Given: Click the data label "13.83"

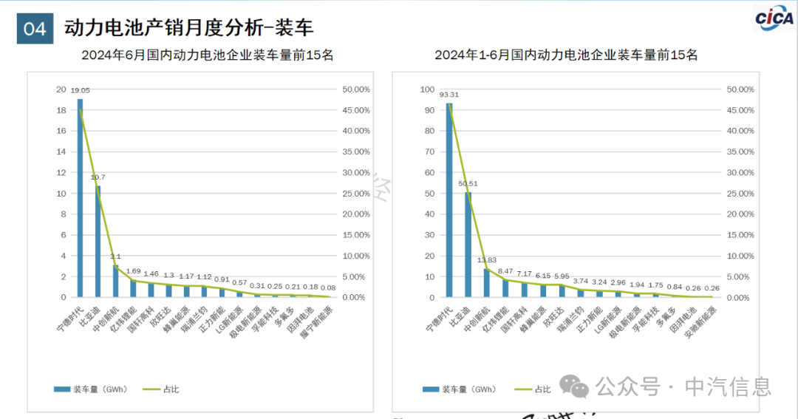Looking at the screenshot, I should click(x=486, y=260).
